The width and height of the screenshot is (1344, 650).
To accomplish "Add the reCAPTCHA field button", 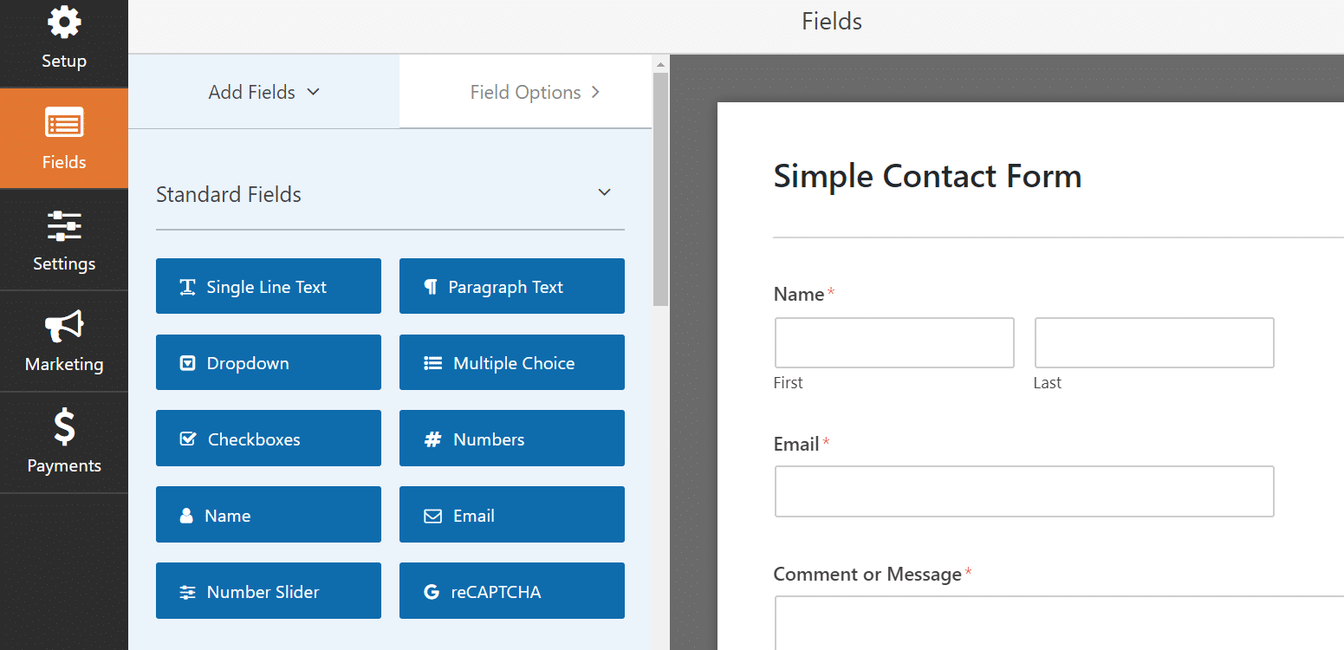I will (512, 591).
